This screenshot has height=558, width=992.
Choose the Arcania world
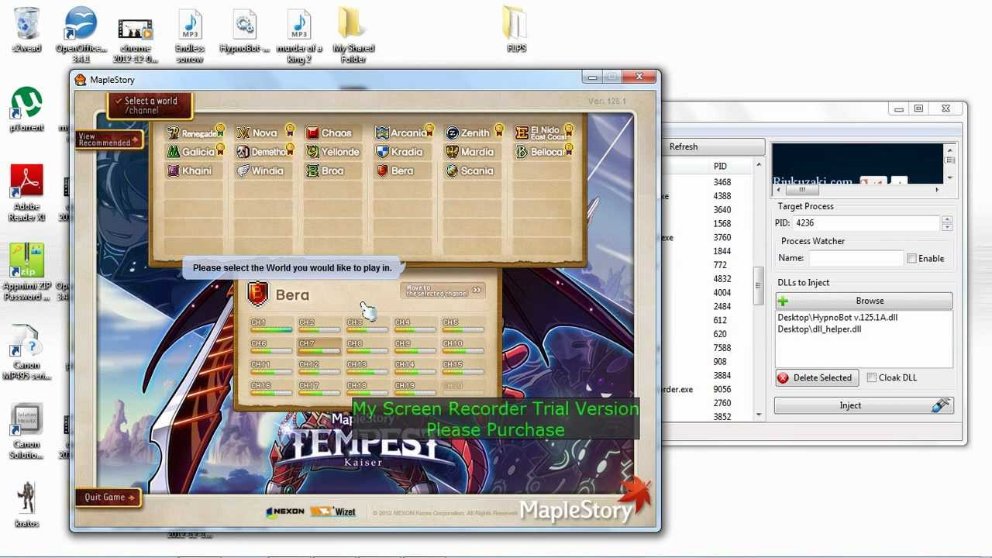[x=404, y=133]
